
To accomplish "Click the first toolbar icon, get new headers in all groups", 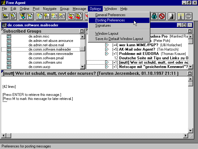I will (x=6, y=16).
